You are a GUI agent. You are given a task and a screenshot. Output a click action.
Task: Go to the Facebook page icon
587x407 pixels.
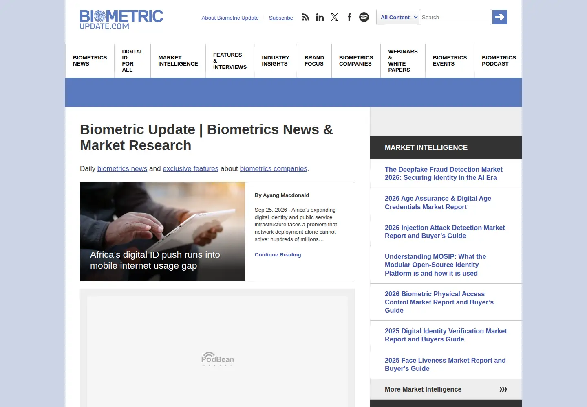[349, 17]
